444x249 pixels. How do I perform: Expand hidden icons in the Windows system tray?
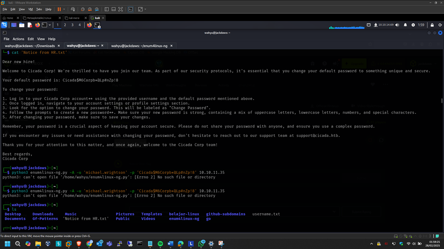pyautogui.click(x=371, y=244)
